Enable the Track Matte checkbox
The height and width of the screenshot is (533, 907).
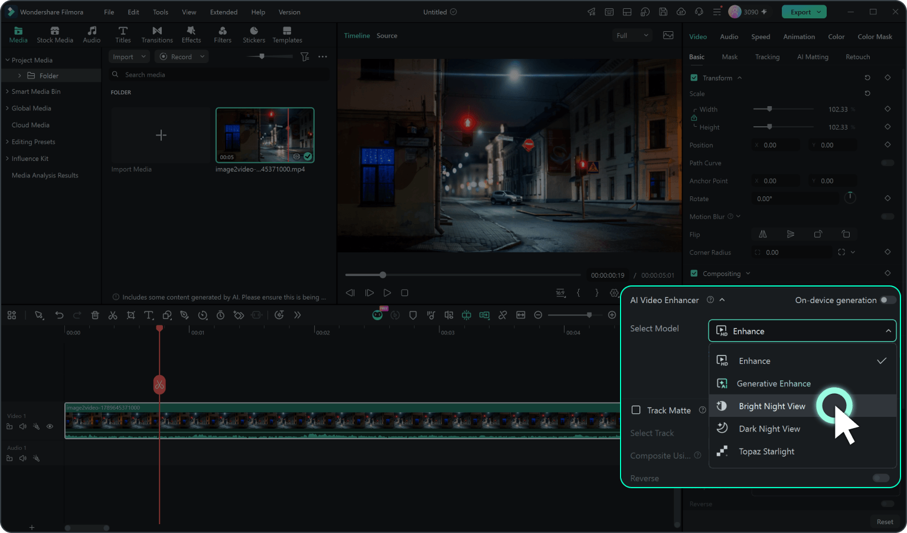click(x=636, y=410)
